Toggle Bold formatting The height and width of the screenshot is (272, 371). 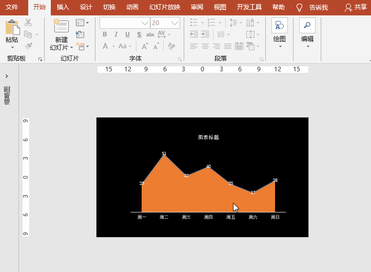tap(105, 34)
